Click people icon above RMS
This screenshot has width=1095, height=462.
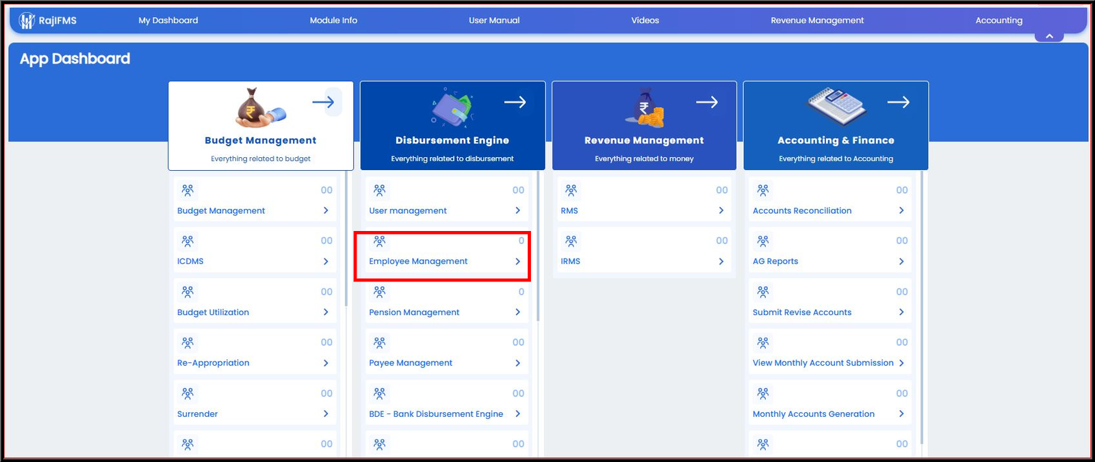[x=571, y=190]
